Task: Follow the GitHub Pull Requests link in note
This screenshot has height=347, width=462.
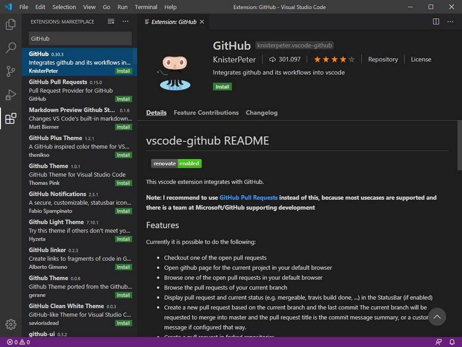Action: pos(249,198)
